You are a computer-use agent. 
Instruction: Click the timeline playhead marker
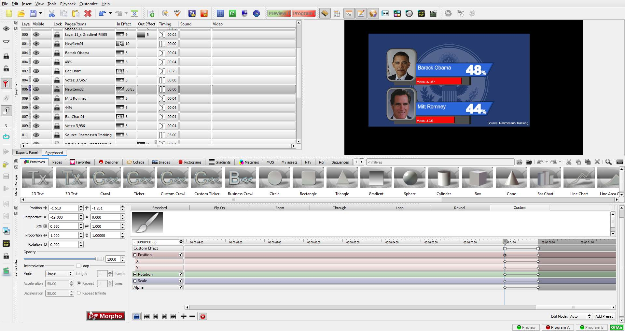point(505,242)
